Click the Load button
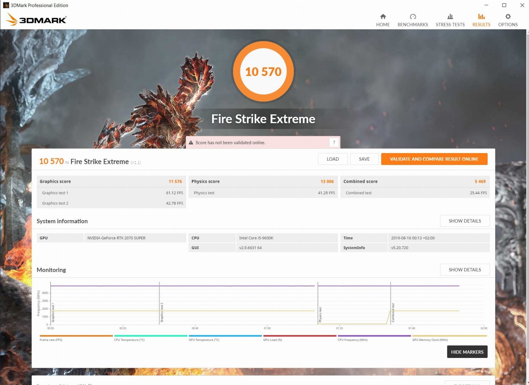This screenshot has height=385, width=529. pyautogui.click(x=333, y=159)
